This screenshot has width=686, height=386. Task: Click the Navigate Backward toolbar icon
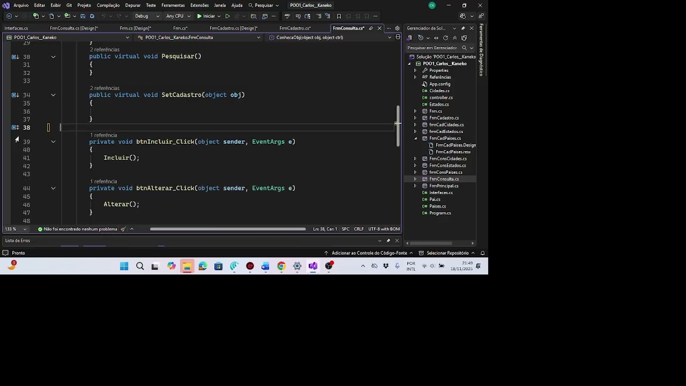point(9,16)
